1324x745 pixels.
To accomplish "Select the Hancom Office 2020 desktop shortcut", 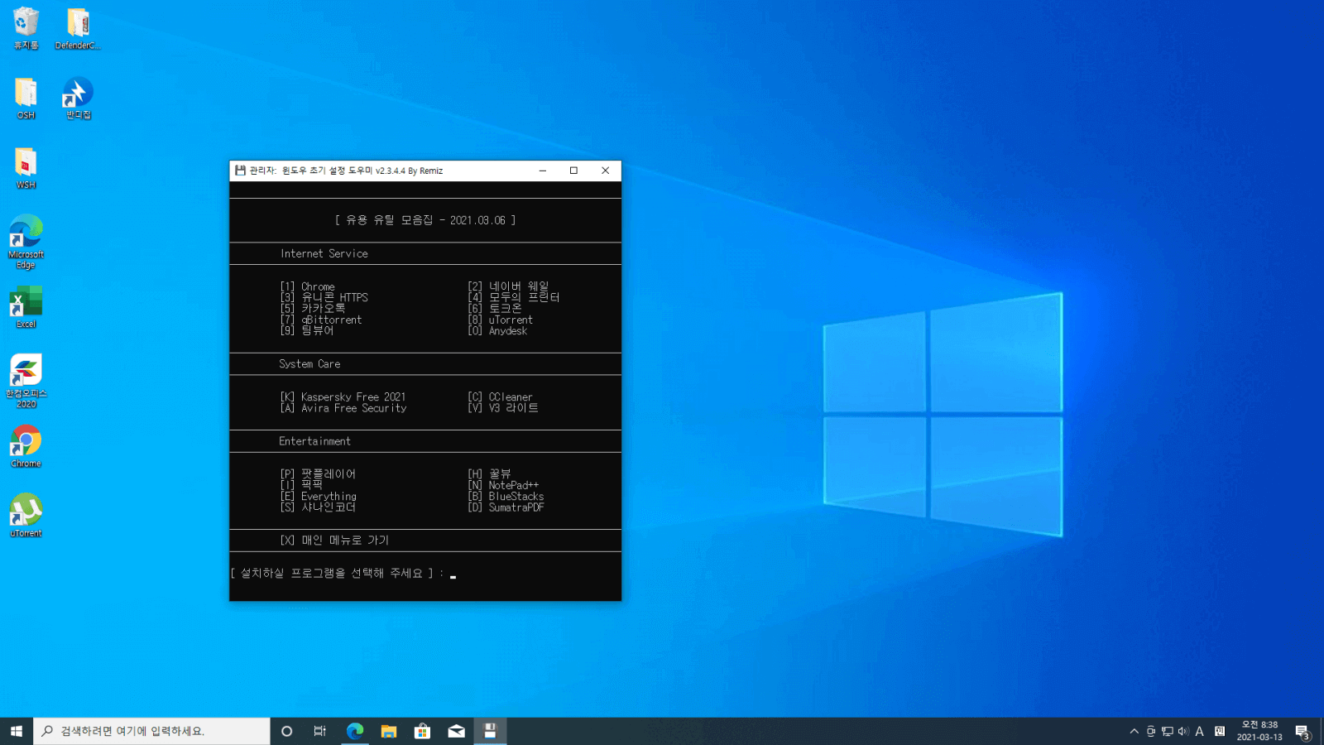I will tap(26, 381).
